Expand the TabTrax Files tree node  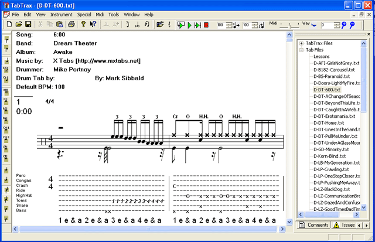301,43
